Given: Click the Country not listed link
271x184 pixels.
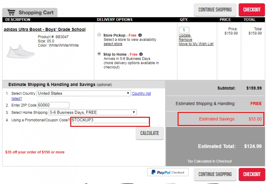Looking at the screenshot, I should [x=141, y=93].
